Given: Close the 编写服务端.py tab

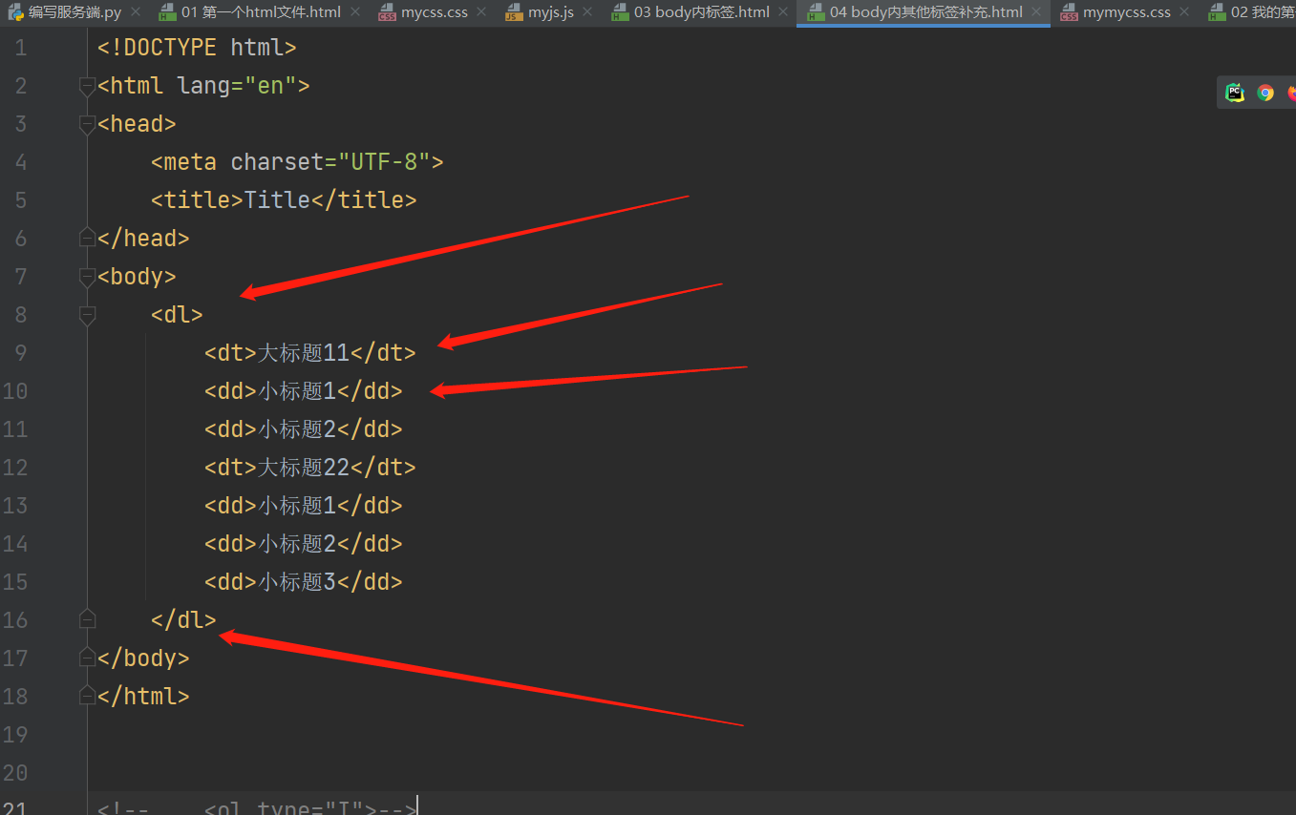Looking at the screenshot, I should (x=135, y=12).
